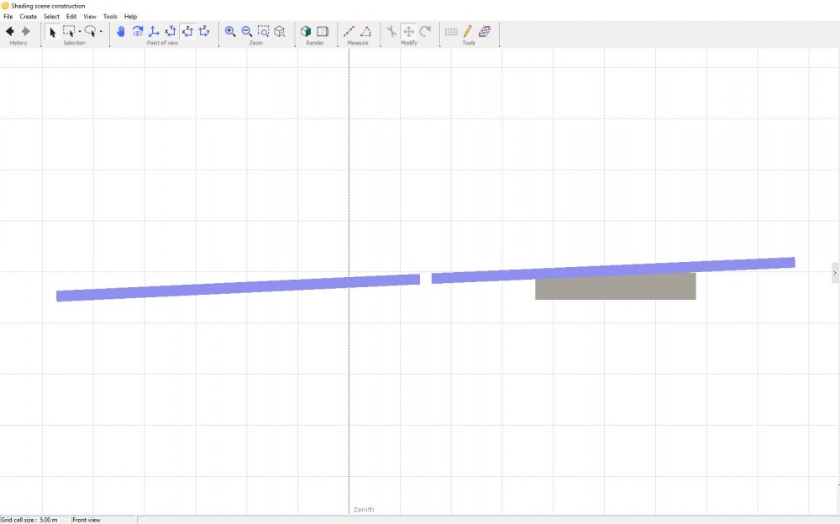Screen dimensions: 840x524
Task: Select the arrow pointer selection tool
Action: pyautogui.click(x=52, y=32)
